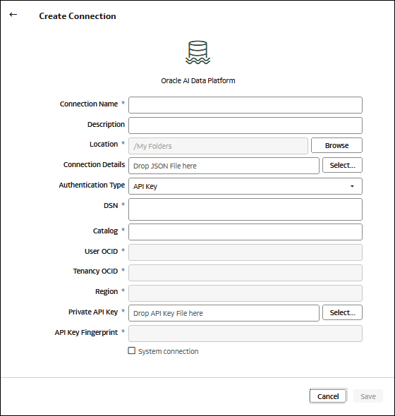The width and height of the screenshot is (395, 416).
Task: Click the Oracle AI Data Platform database icon
Action: (197, 52)
